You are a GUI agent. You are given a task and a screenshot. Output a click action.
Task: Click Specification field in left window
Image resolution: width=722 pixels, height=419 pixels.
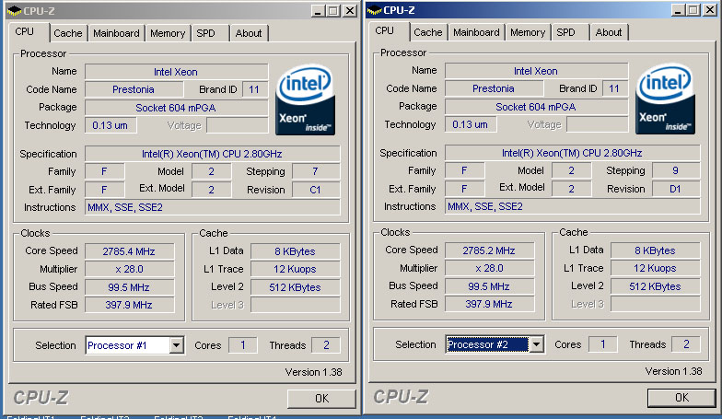click(x=212, y=154)
